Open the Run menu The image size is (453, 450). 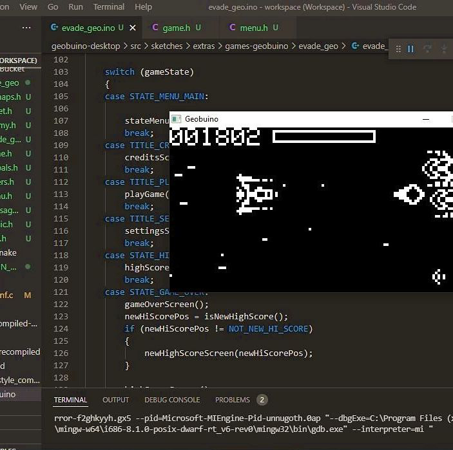coord(75,6)
